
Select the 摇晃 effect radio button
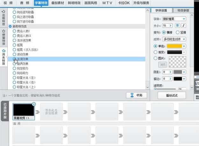click(15, 45)
